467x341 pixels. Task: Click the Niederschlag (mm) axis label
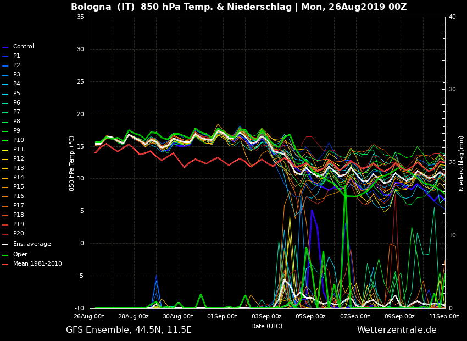click(462, 163)
